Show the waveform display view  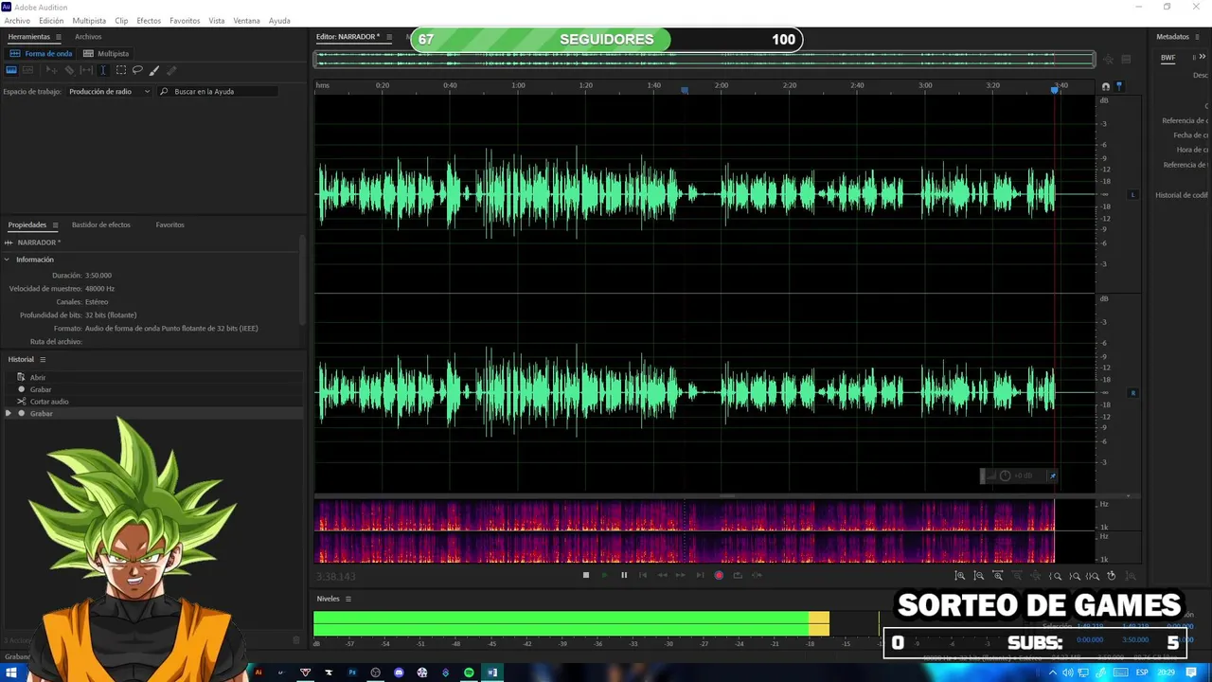(x=11, y=70)
